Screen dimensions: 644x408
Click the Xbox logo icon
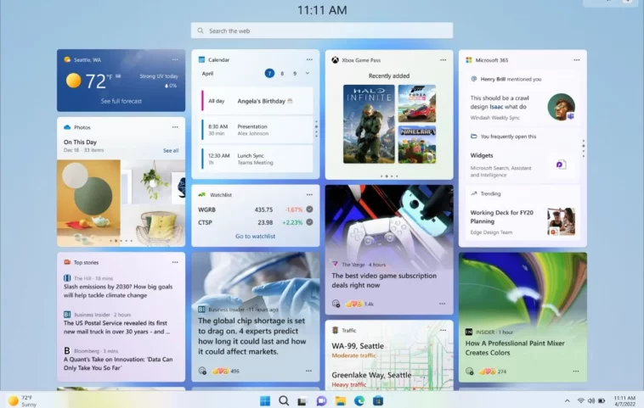pos(335,60)
